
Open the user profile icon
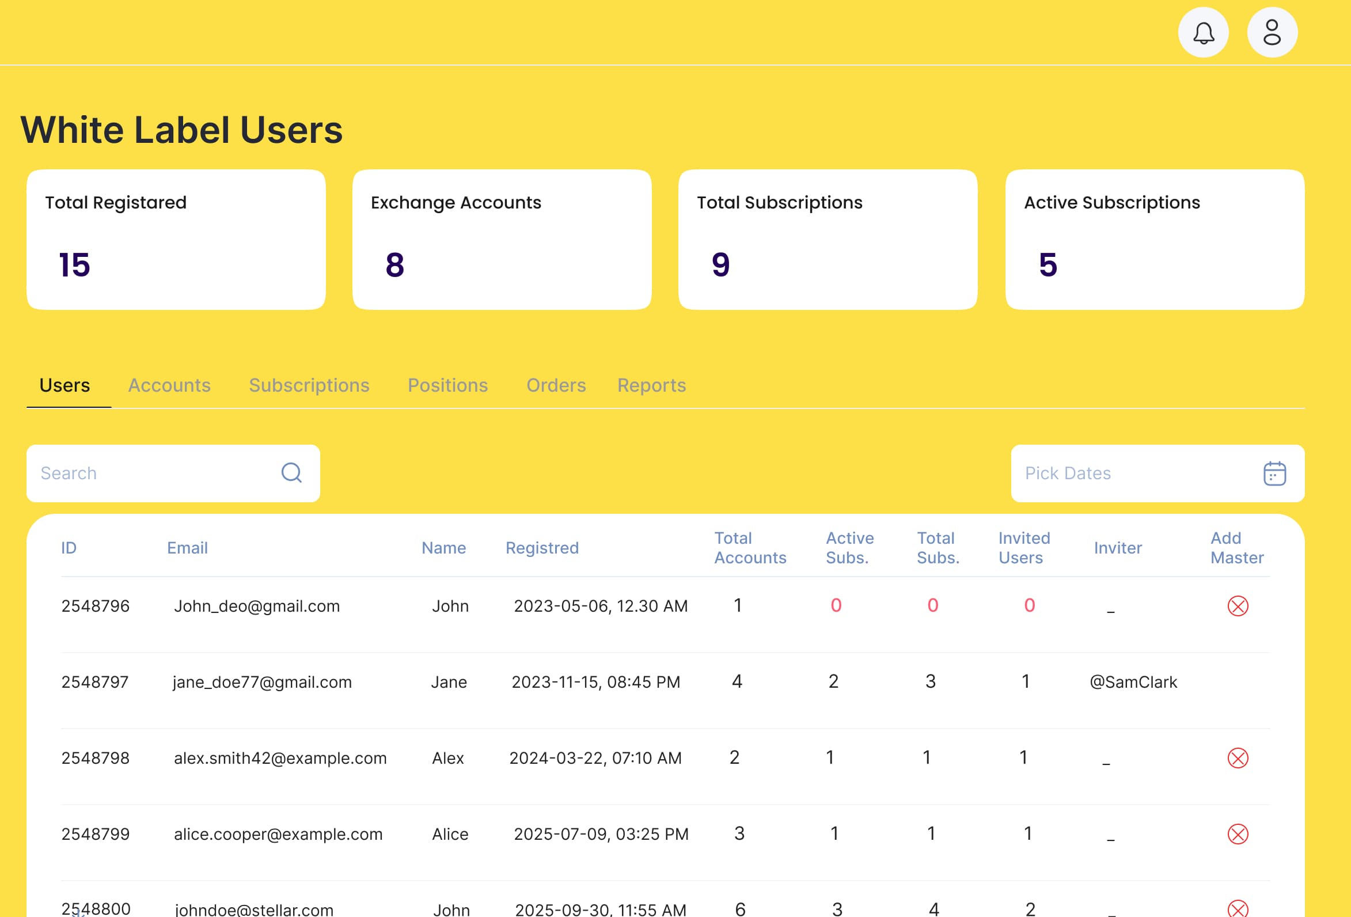1272,33
